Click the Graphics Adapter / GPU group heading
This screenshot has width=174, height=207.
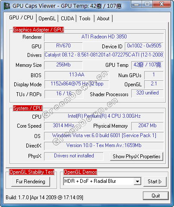click(x=38, y=30)
